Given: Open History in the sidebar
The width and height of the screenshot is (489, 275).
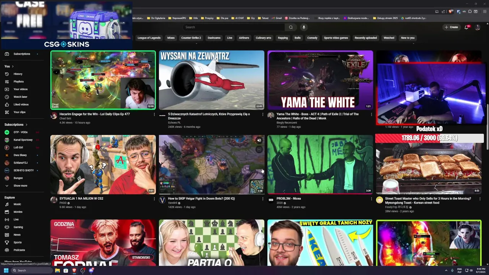Looking at the screenshot, I should [x=18, y=74].
